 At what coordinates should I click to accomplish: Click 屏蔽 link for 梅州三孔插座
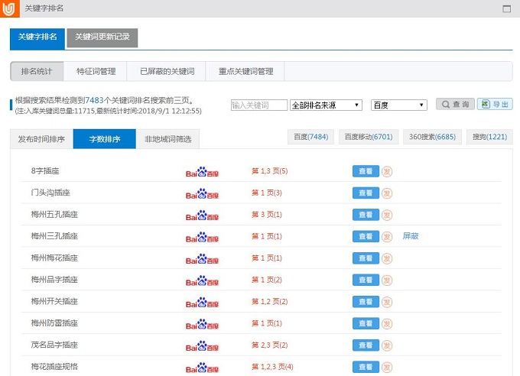pos(411,236)
